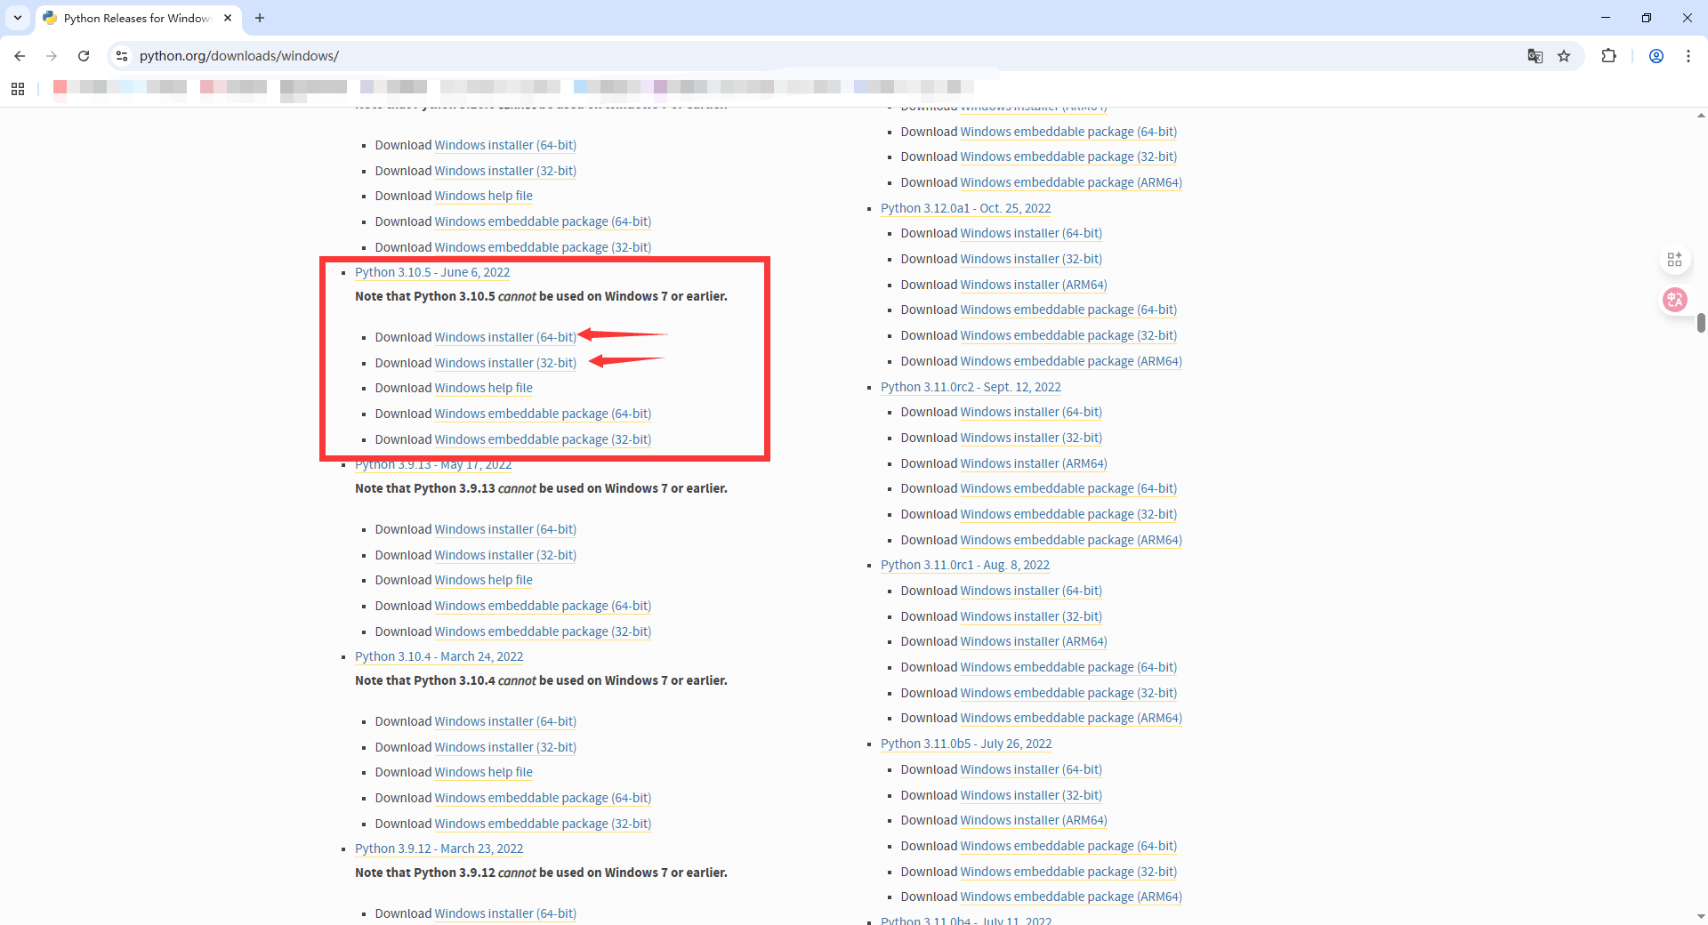Open the Python 3.11.0rc1 - Aug. 8, 2022 release link
1708x925 pixels.
[965, 565]
